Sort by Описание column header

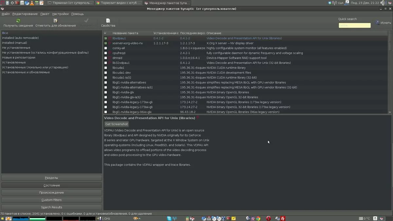click(x=214, y=33)
